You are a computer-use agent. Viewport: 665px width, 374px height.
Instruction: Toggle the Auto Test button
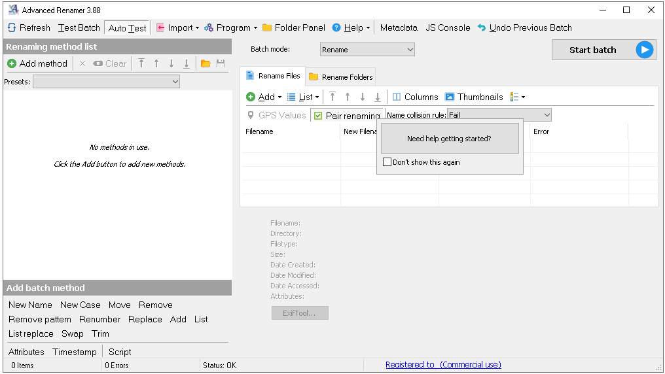point(127,28)
